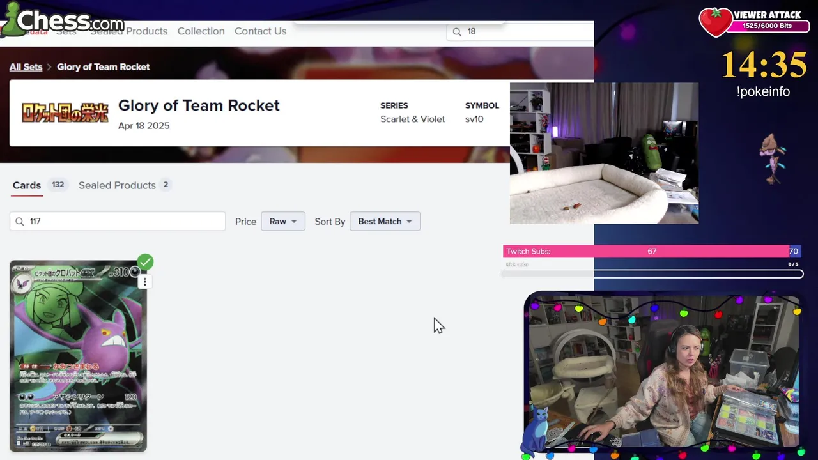Click the Sealed Products count badge 2

166,185
